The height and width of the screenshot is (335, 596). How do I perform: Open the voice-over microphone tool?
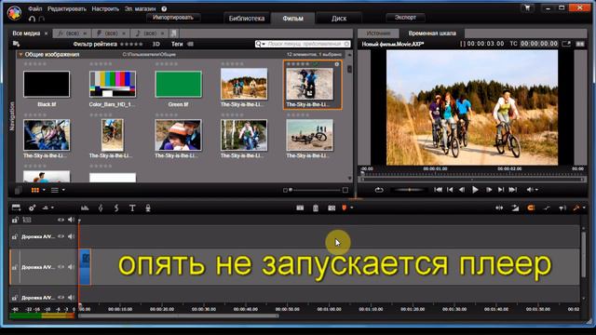click(x=148, y=208)
